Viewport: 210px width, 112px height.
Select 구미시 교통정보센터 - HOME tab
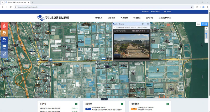tap(17, 2)
